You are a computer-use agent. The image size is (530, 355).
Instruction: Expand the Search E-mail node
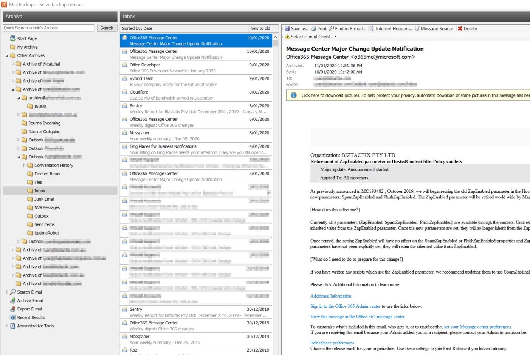click(7, 292)
